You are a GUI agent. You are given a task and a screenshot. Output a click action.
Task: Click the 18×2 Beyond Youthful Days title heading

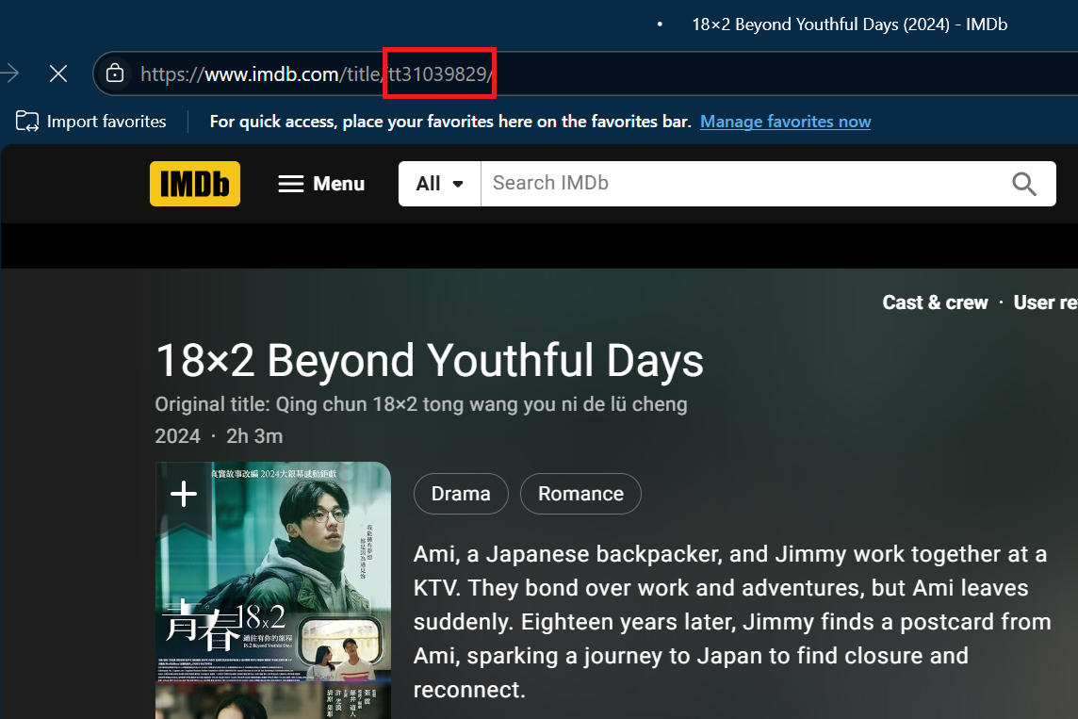(x=430, y=360)
